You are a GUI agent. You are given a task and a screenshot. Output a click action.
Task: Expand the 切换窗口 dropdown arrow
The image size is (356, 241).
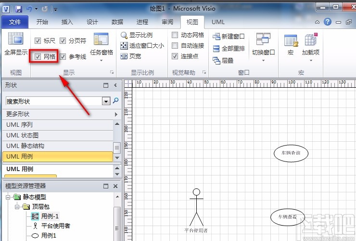click(263, 61)
